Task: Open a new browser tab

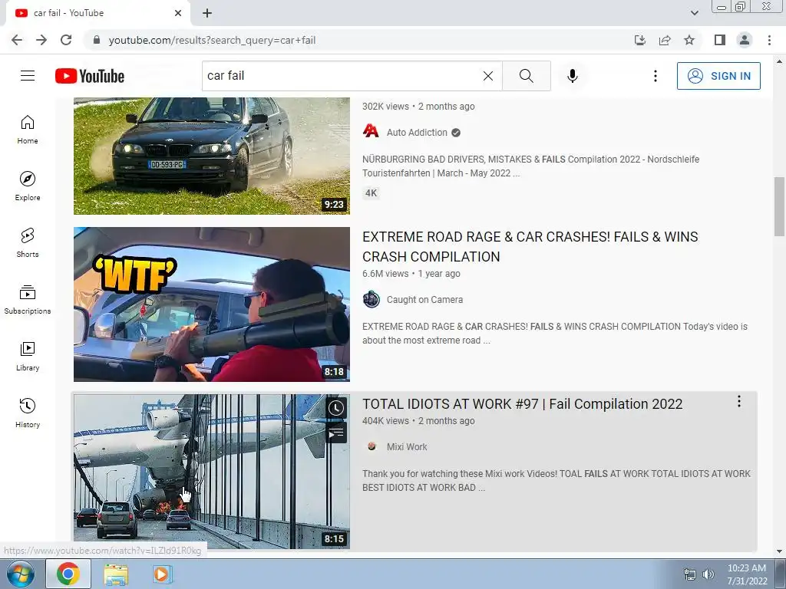Action: (x=207, y=13)
